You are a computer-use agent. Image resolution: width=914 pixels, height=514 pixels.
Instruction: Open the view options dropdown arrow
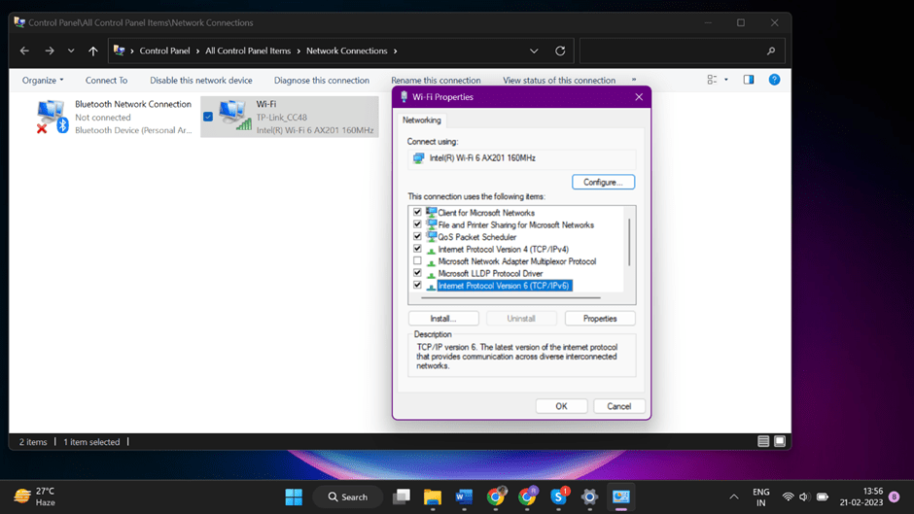pyautogui.click(x=726, y=80)
